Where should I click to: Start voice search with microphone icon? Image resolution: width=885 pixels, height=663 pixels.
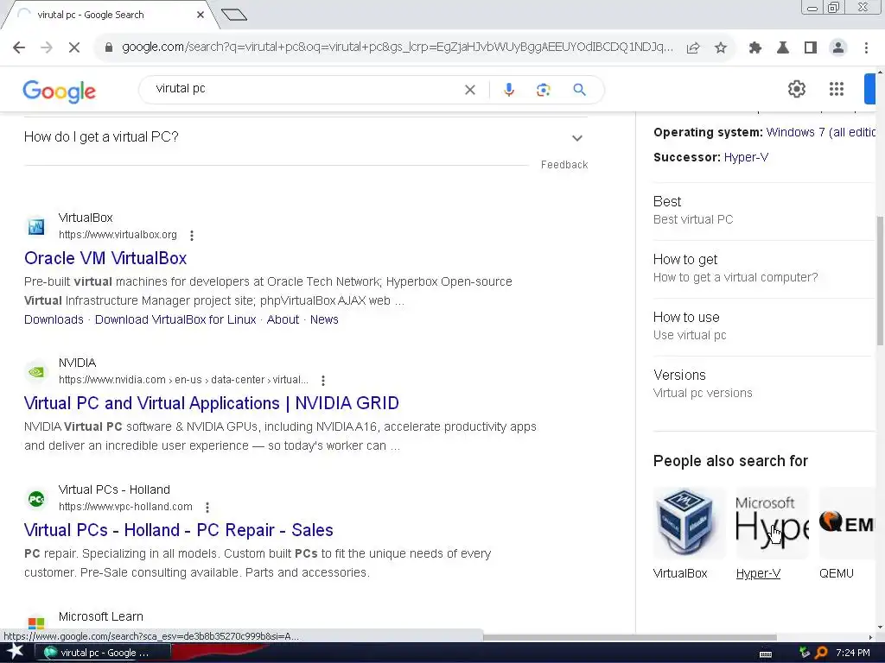point(508,90)
